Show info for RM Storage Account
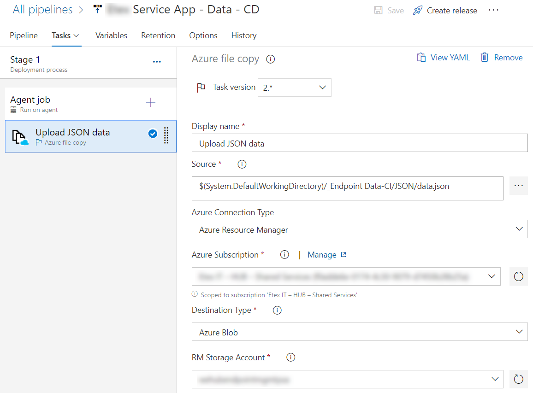Image resolution: width=533 pixels, height=393 pixels. (290, 358)
